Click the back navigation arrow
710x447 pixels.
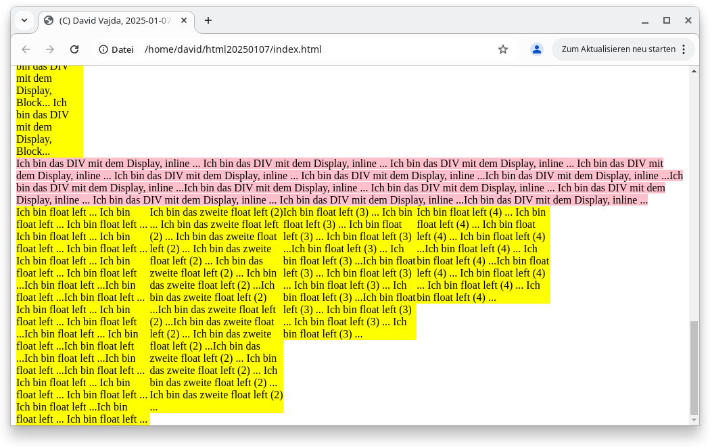[x=25, y=49]
